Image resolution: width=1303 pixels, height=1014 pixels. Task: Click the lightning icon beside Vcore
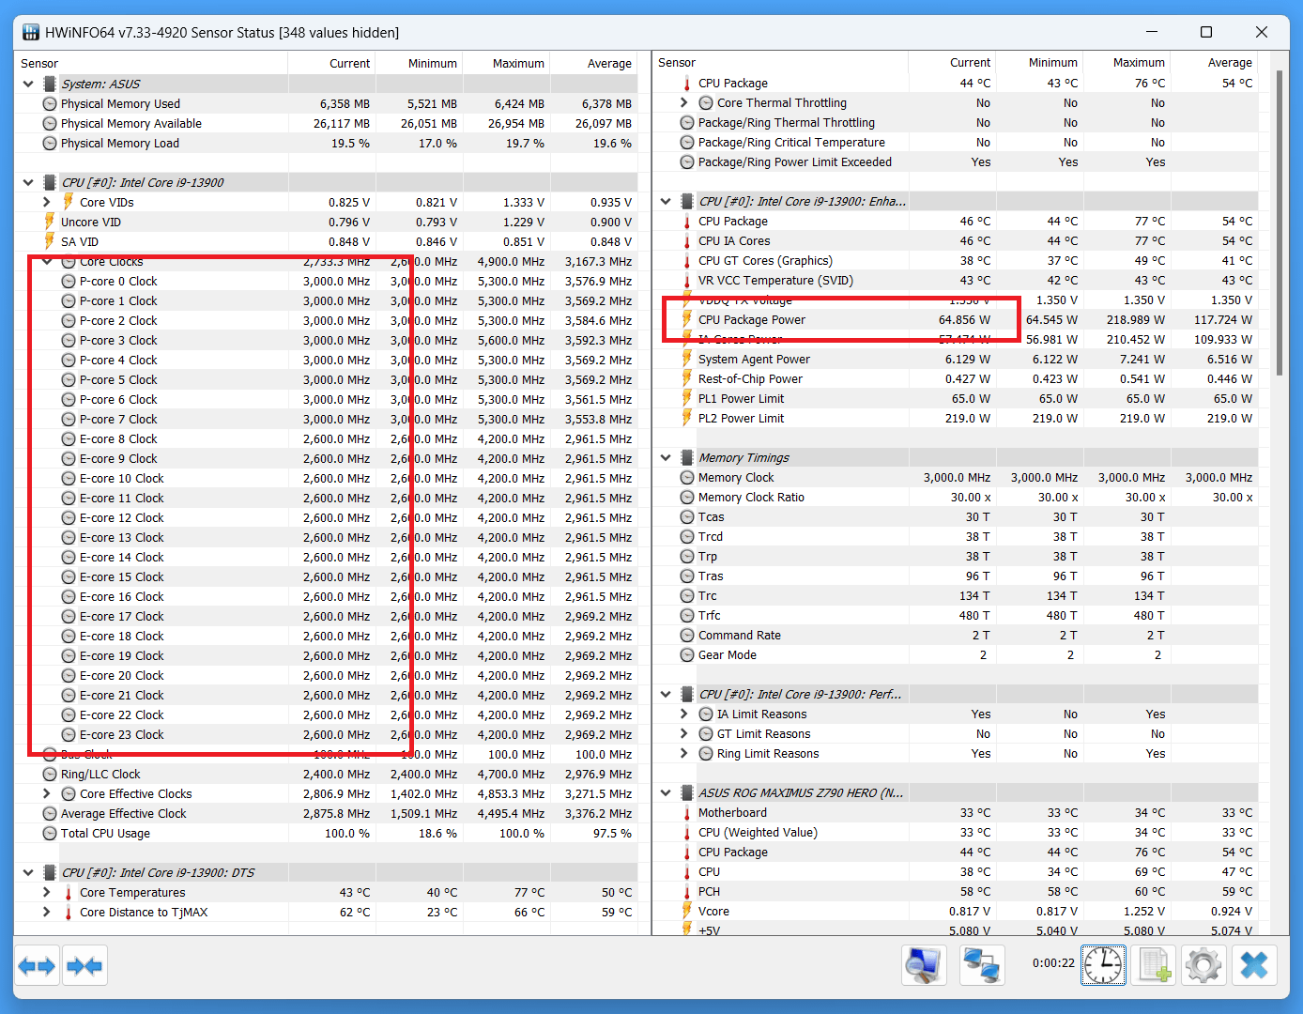coord(687,912)
